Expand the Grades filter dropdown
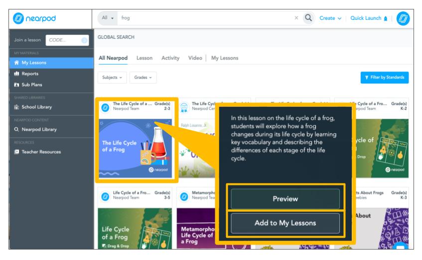Viewport: 422px width, 260px height. pyautogui.click(x=142, y=78)
